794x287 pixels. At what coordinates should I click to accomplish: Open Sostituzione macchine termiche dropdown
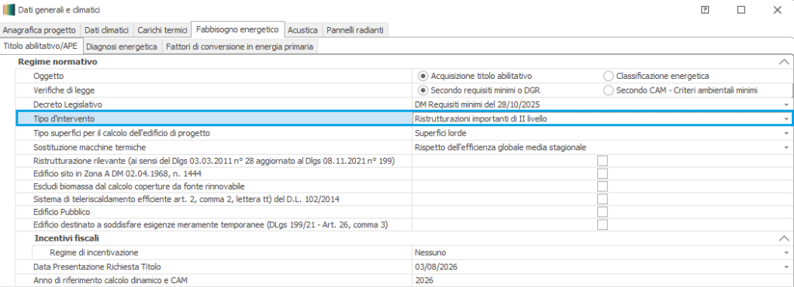coord(786,148)
